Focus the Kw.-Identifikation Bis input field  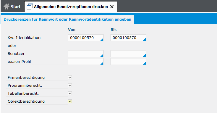point(128,37)
